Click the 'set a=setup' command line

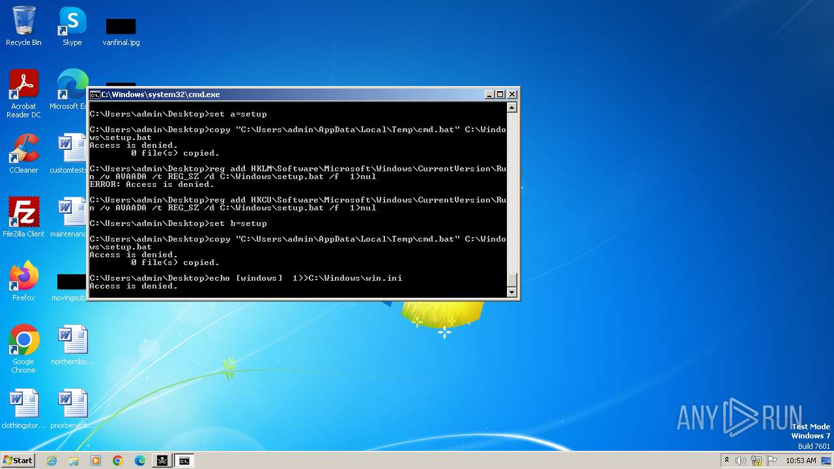point(178,114)
